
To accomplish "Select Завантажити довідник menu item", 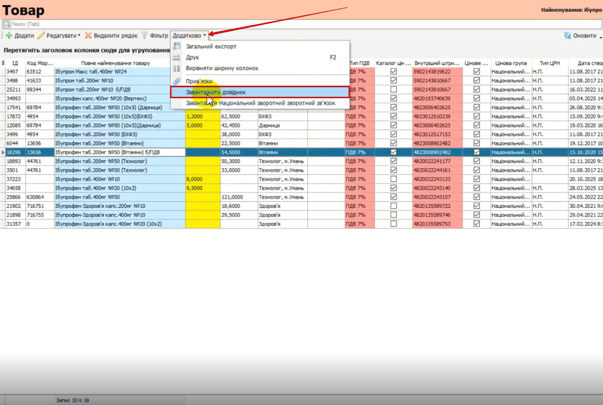I will [216, 92].
